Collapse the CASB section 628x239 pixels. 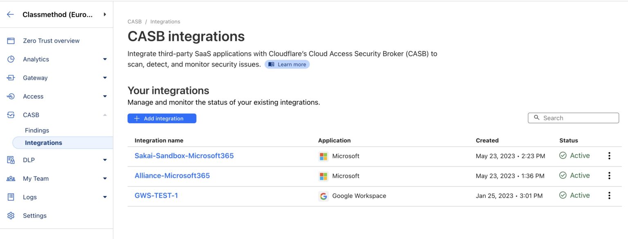105,115
